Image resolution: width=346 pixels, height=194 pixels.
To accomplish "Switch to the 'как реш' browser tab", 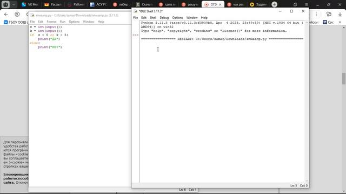I will (236, 4).
